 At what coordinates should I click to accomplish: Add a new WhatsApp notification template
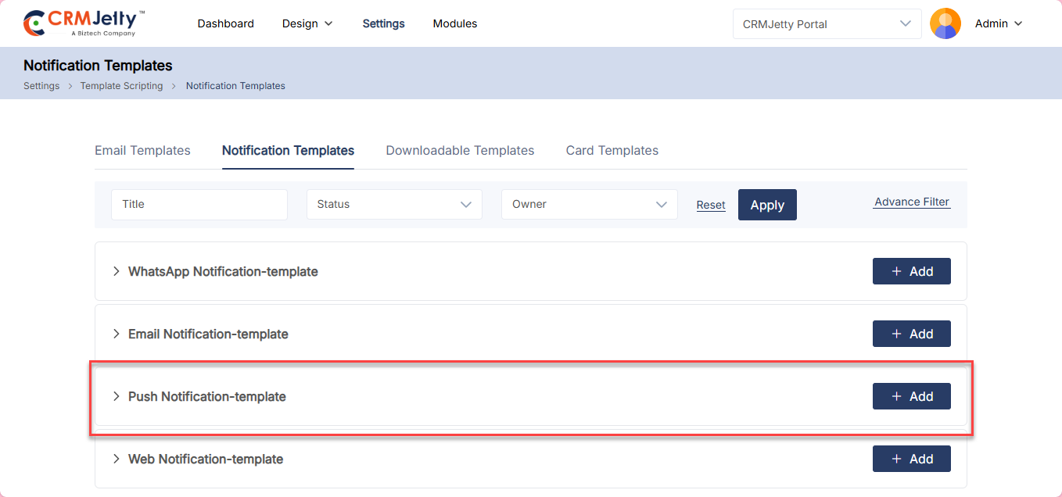pos(911,271)
